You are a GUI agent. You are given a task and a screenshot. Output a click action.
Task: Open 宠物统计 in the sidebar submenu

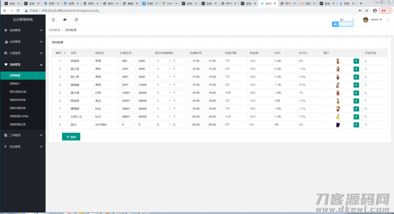15,83
